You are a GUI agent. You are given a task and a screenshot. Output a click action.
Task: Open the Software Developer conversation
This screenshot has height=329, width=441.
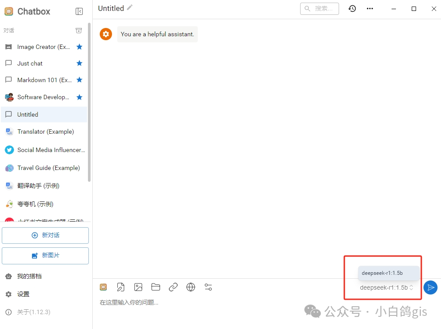click(x=44, y=97)
